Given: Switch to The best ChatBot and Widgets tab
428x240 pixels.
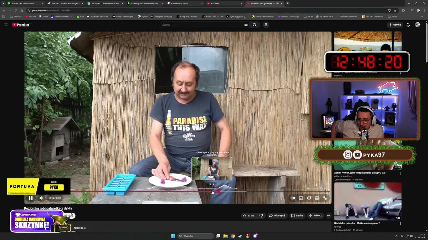Looking at the screenshot, I should pyautogui.click(x=66, y=3).
